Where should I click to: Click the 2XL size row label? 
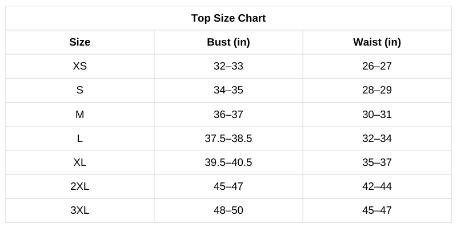80,186
